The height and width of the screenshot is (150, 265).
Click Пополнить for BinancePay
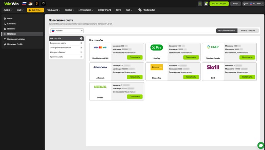pyautogui.click(x=191, y=77)
